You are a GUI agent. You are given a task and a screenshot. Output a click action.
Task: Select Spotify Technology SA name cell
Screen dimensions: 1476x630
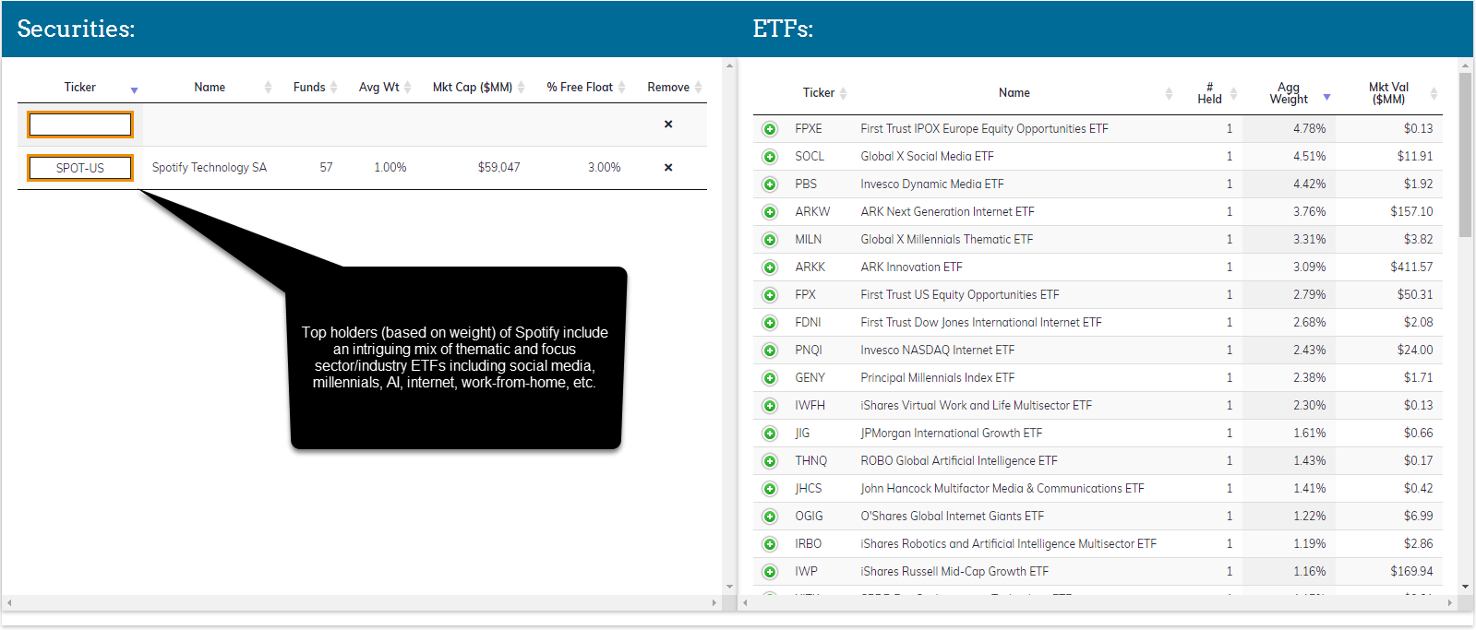pos(210,168)
